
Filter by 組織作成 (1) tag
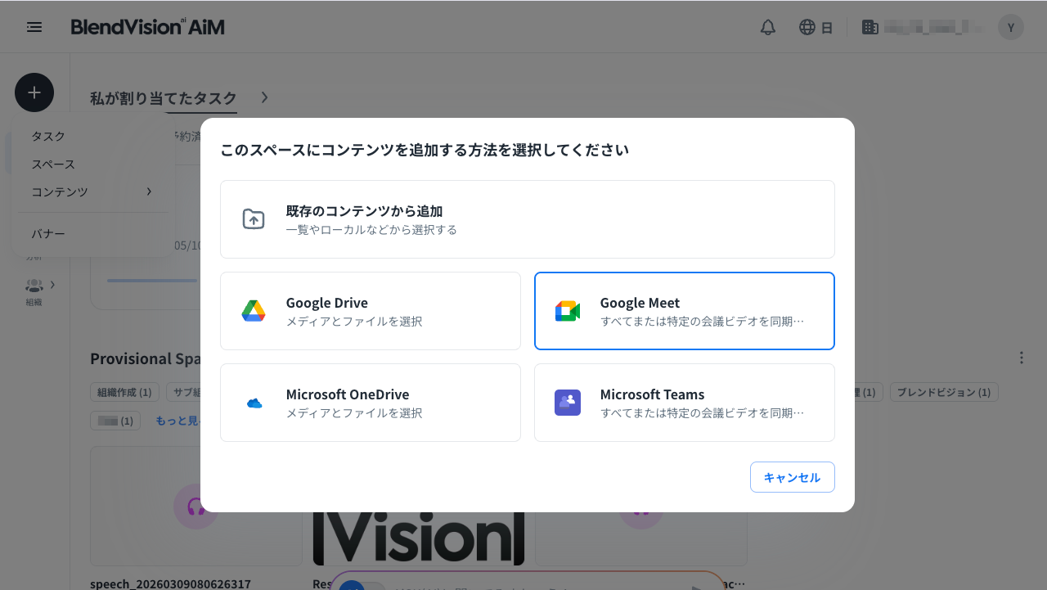(124, 393)
